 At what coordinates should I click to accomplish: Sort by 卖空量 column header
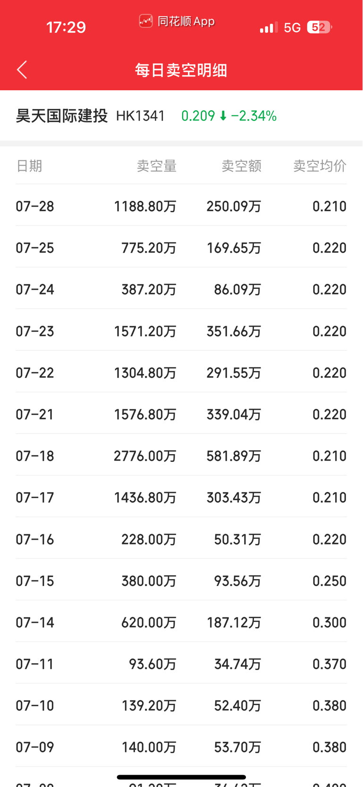click(157, 166)
